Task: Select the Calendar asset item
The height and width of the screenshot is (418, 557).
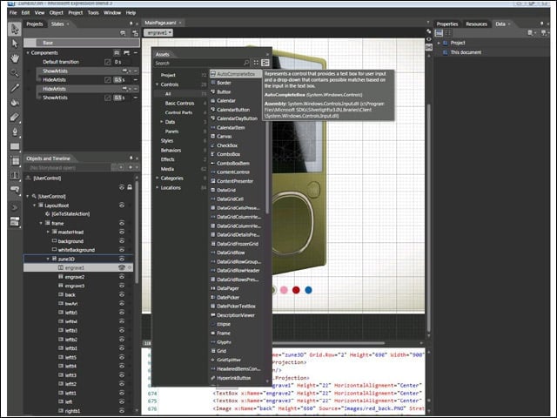Action: [x=226, y=101]
